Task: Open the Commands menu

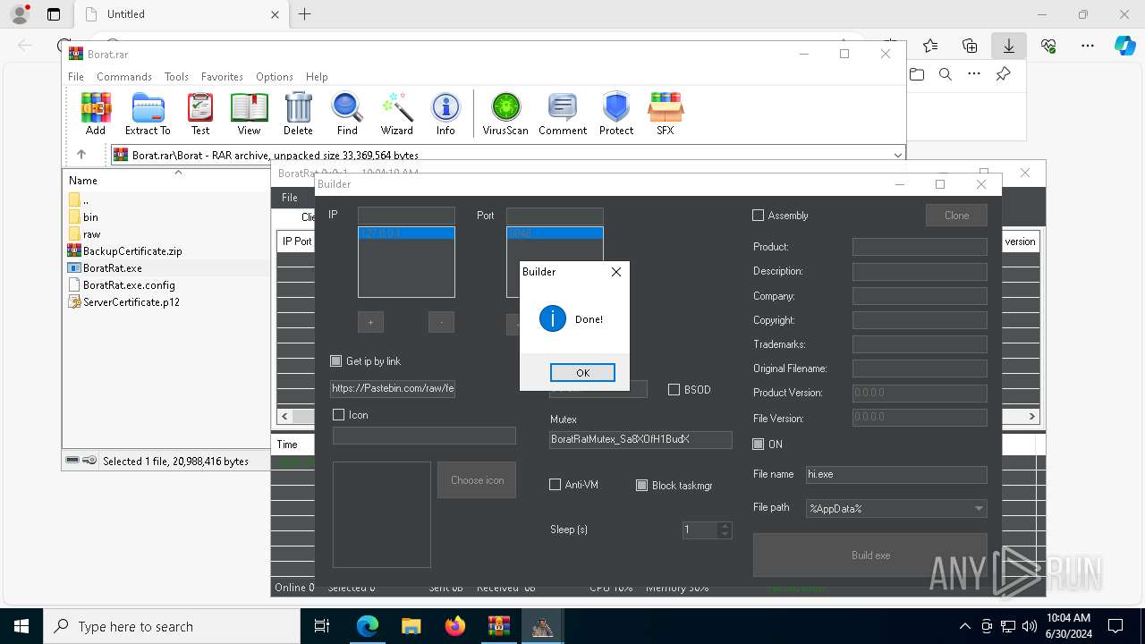Action: 124,77
